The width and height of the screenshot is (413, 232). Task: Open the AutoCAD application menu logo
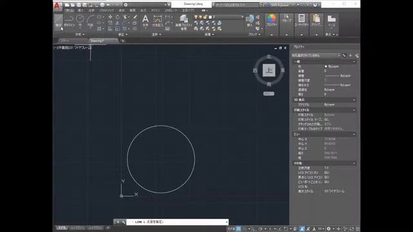point(57,6)
